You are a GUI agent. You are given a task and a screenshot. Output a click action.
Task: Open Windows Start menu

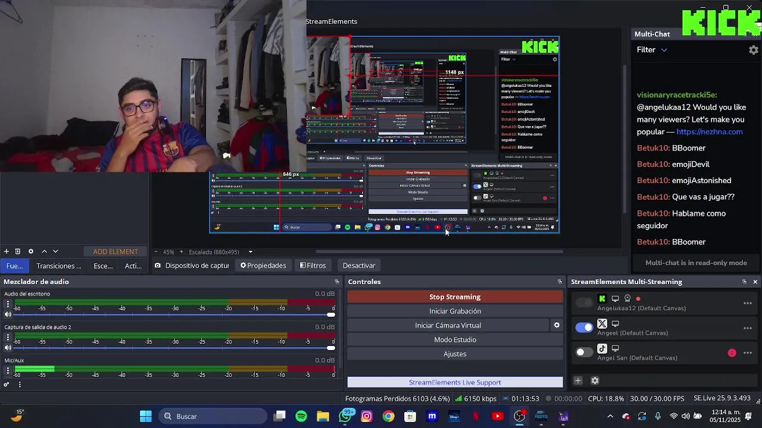click(146, 416)
